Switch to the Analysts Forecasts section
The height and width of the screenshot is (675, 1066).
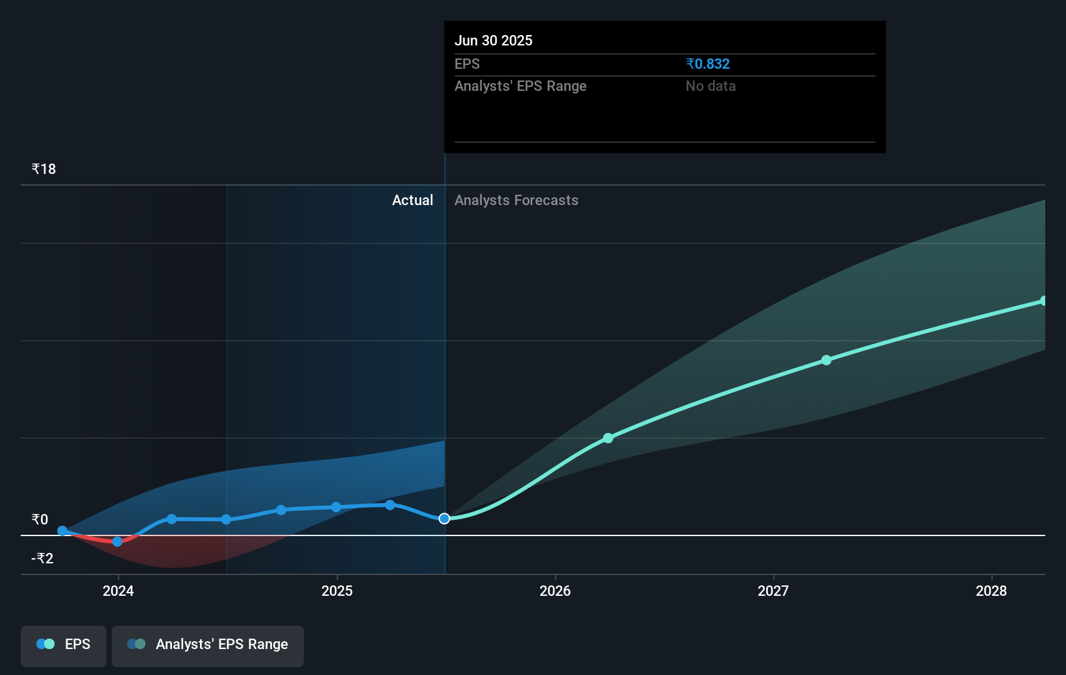tap(516, 200)
